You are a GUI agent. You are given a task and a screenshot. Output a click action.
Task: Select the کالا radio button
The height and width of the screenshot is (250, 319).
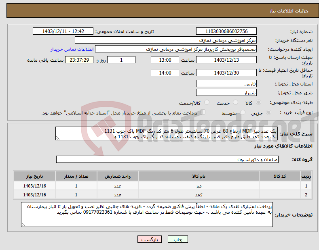coord(258,102)
